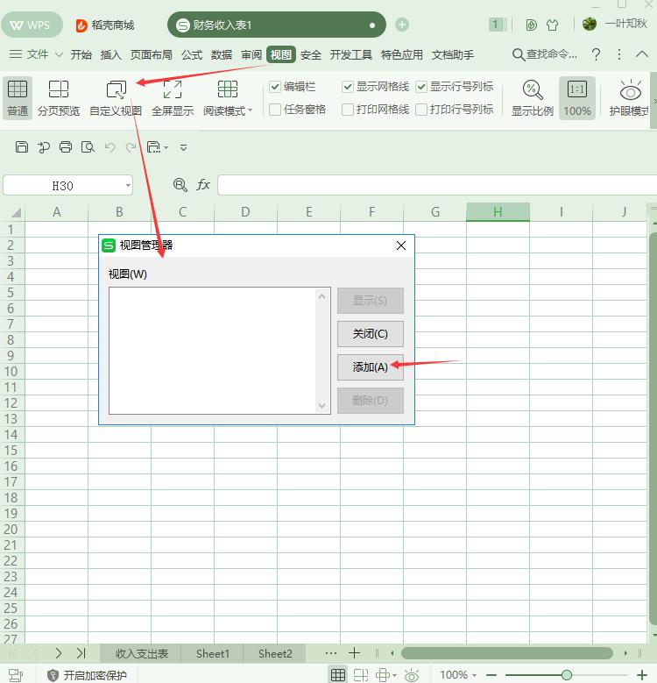Click the save icon in quick toolbar
This screenshot has width=657, height=683.
coord(22,147)
